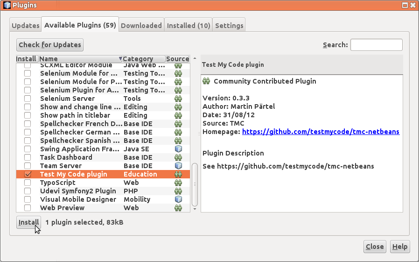Open the tmc-netbeans GitHub homepage link
The height and width of the screenshot is (262, 419).
click(321, 132)
